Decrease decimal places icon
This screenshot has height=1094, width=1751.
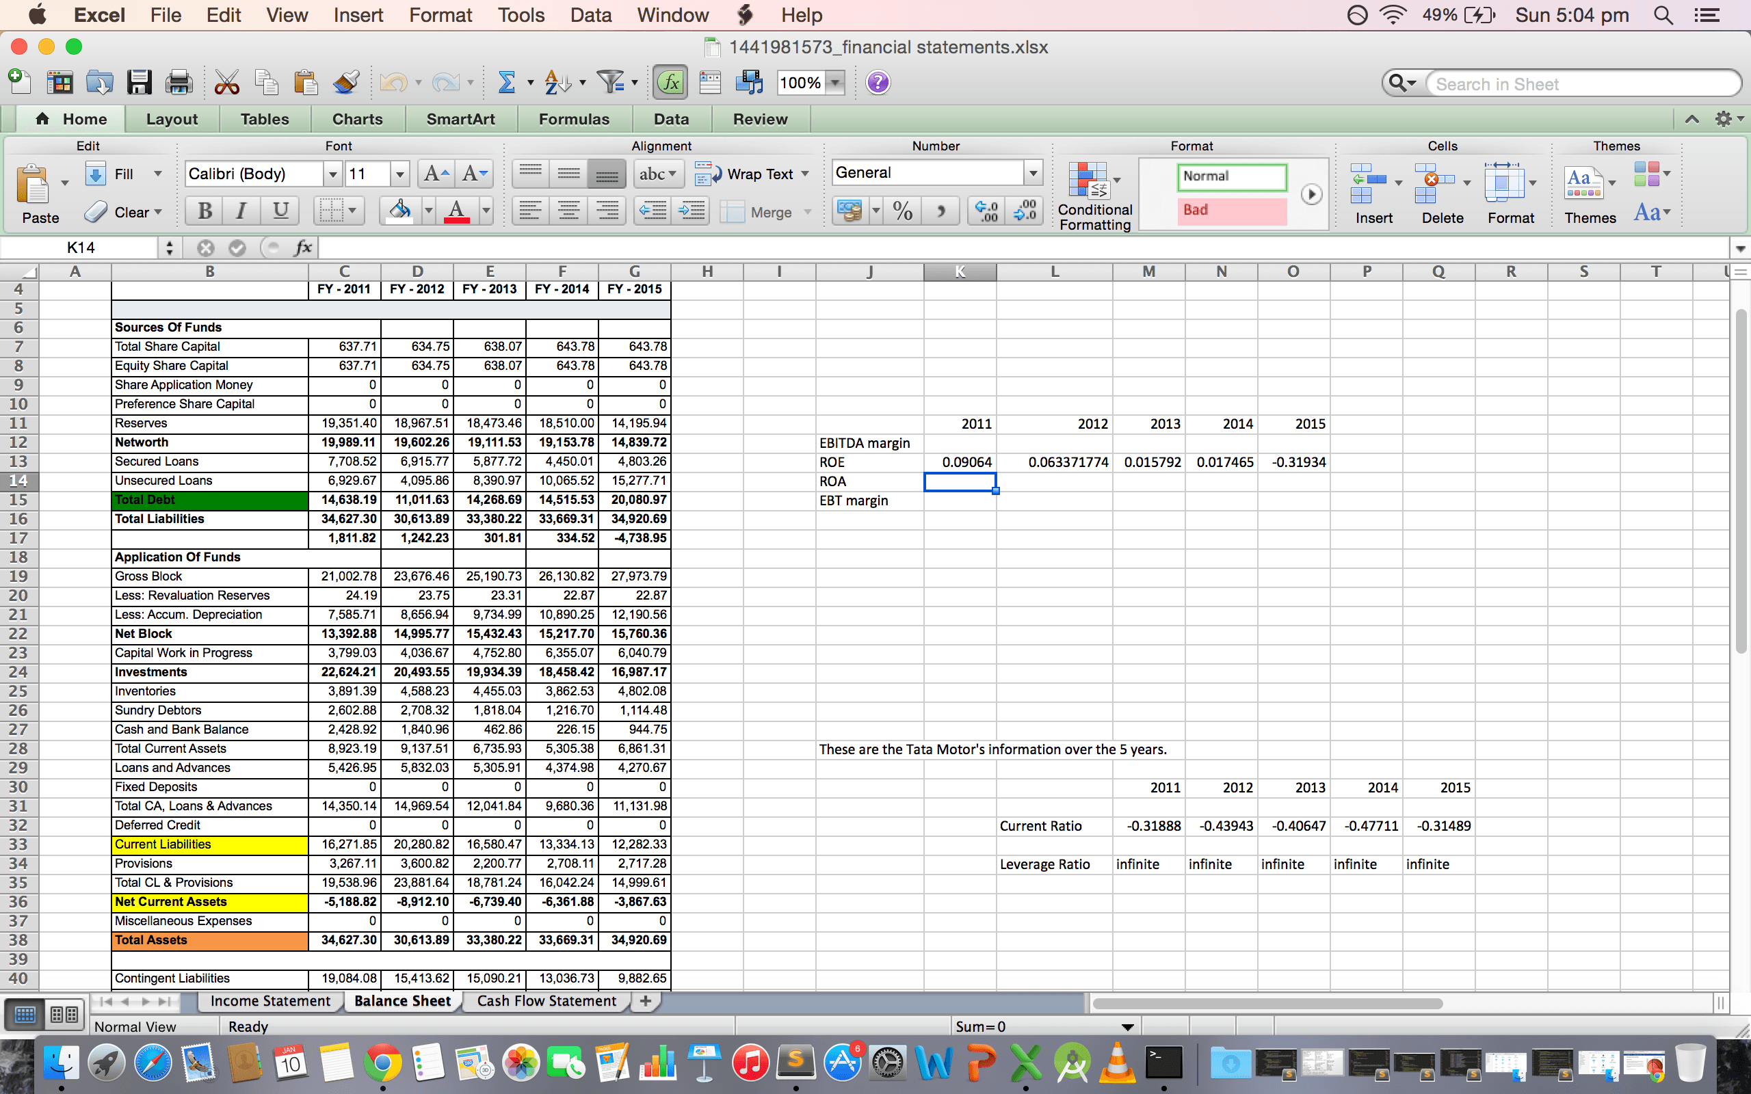coord(1025,211)
